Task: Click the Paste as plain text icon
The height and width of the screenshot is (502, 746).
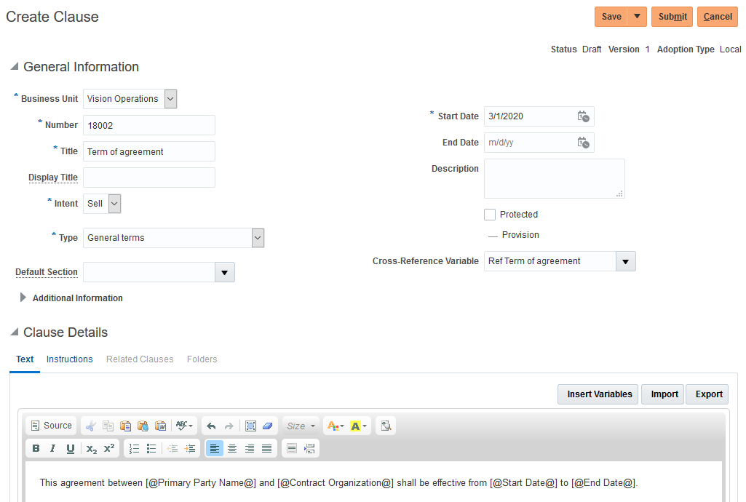Action: tap(143, 426)
